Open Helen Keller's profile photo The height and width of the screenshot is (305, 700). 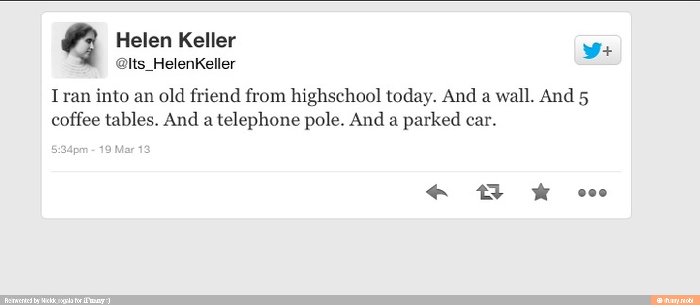[x=79, y=50]
